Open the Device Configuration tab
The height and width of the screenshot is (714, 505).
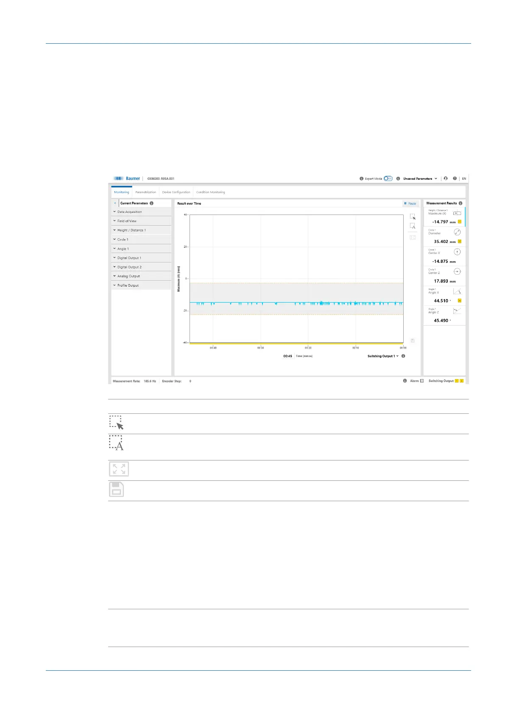pos(176,192)
